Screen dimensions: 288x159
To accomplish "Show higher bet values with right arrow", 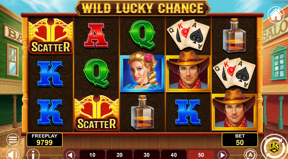I will [x=223, y=155].
